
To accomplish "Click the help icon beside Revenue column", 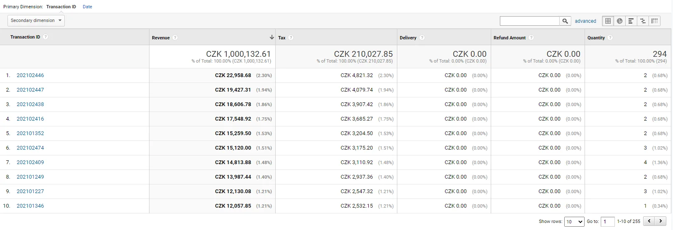I will (175, 38).
